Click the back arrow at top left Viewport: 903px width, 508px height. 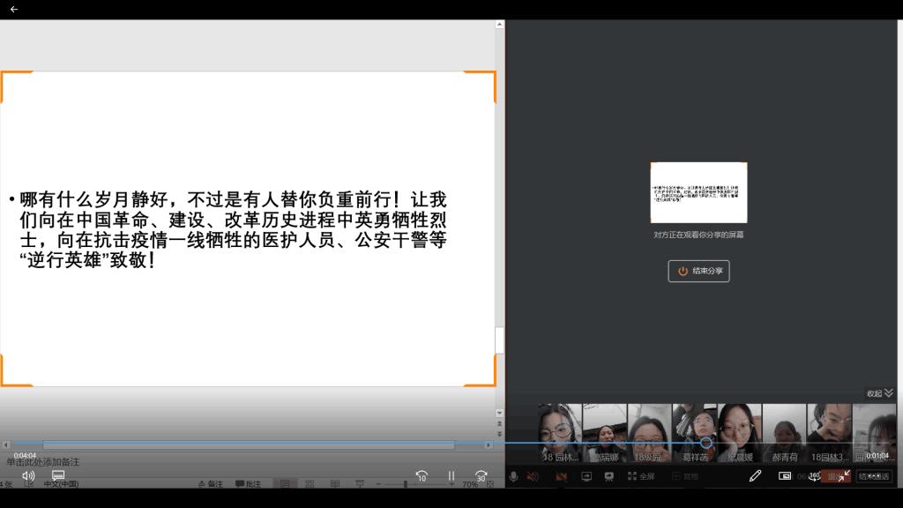coord(13,9)
